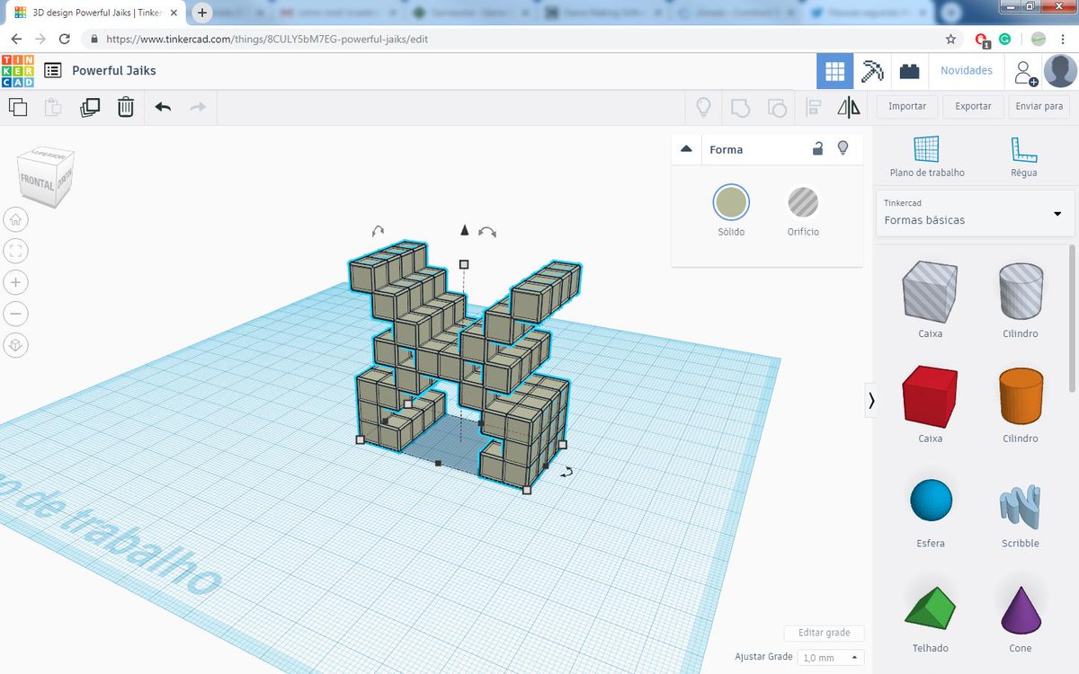The width and height of the screenshot is (1079, 674).
Task: Pick the purple Cone shape
Action: click(1021, 608)
